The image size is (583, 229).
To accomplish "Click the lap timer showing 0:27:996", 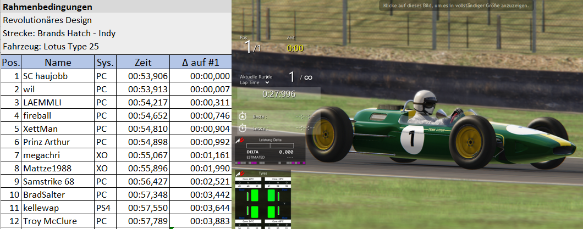I will (x=279, y=94).
